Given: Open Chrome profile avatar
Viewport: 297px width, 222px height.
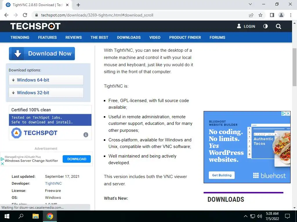Looking at the screenshot, I should click(281, 15).
